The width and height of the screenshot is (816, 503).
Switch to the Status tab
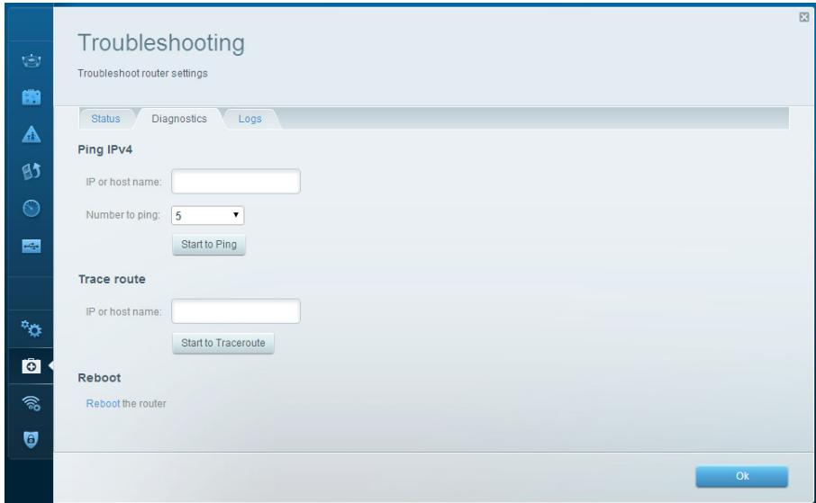tap(105, 119)
